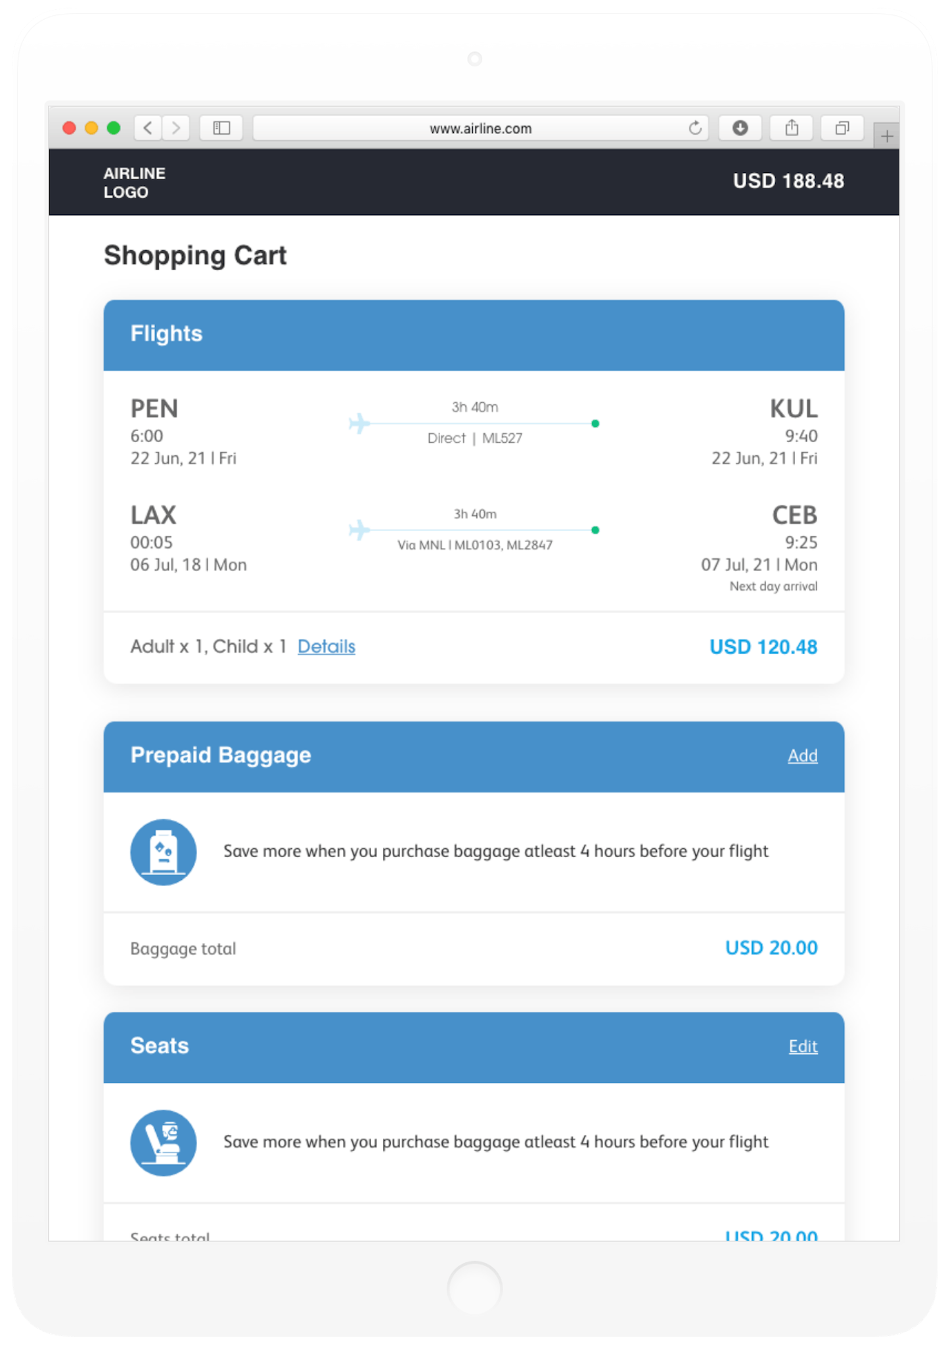The width and height of the screenshot is (946, 1349).
Task: Click Edit in the Seats header
Action: click(x=803, y=1046)
